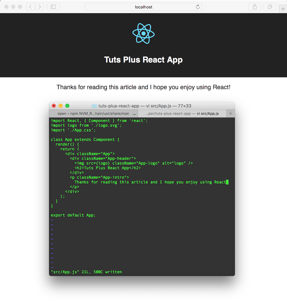Click the '<div className="App">' line

[90, 154]
